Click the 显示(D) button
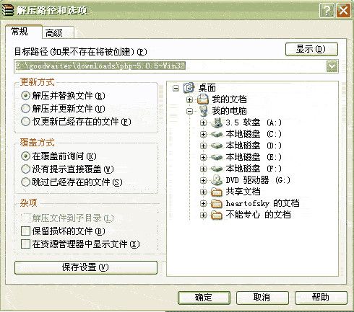The width and height of the screenshot is (354, 312). point(311,49)
